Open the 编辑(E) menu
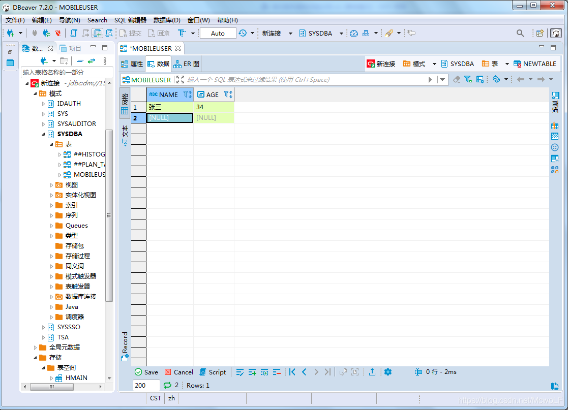 (42, 20)
